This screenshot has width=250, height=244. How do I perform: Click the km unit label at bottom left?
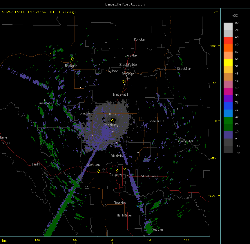[x=4, y=241]
